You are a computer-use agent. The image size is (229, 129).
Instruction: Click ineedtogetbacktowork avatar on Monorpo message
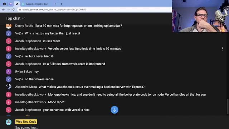coord(9,95)
